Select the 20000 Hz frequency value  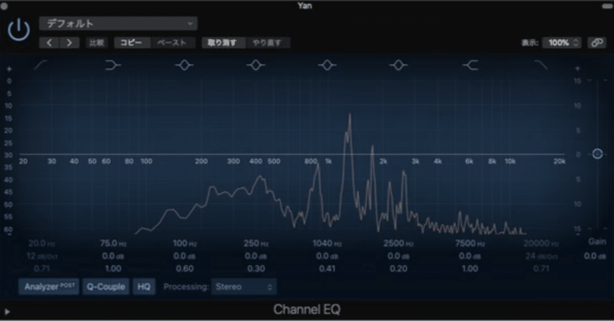541,243
